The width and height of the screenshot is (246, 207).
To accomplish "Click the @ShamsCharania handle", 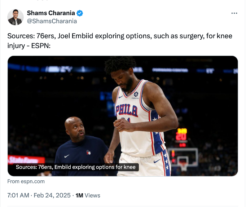I will click(x=52, y=21).
